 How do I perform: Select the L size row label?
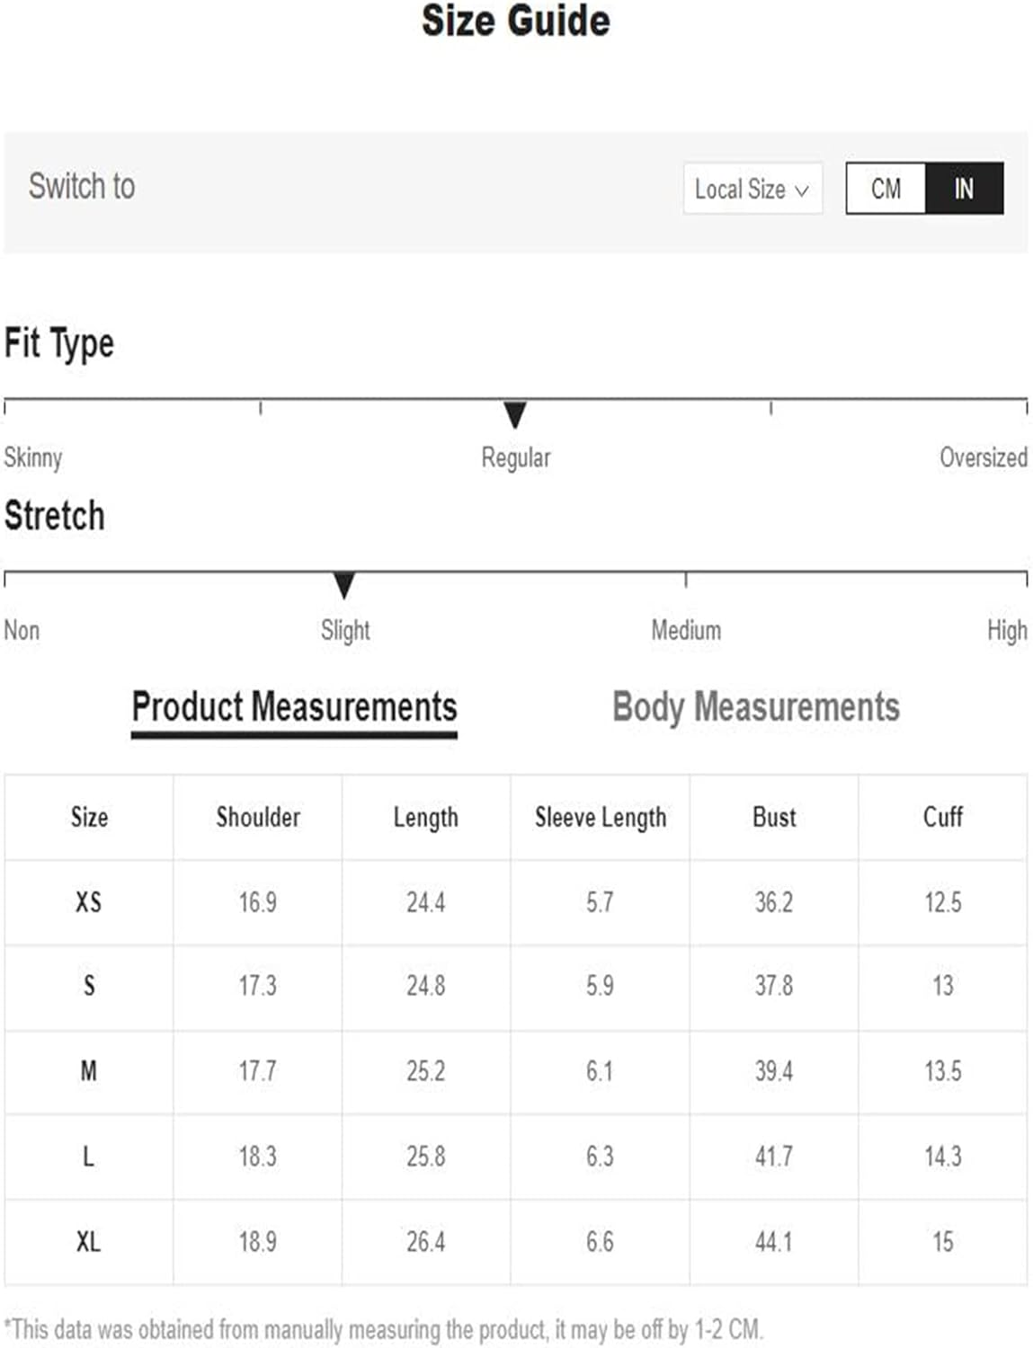[88, 1156]
